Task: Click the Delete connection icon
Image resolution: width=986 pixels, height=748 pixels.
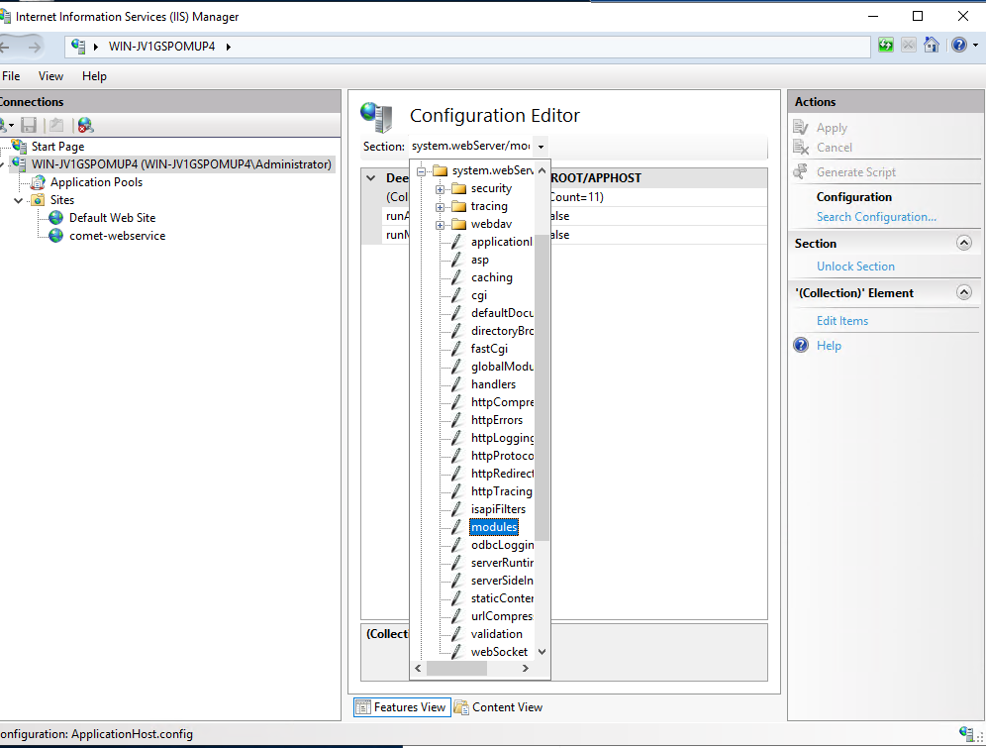Action: (85, 125)
